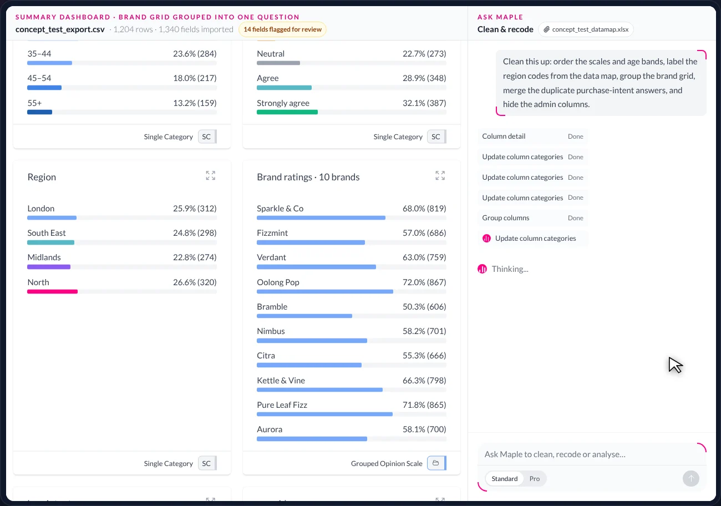Click the Strongly agree row

[352, 107]
